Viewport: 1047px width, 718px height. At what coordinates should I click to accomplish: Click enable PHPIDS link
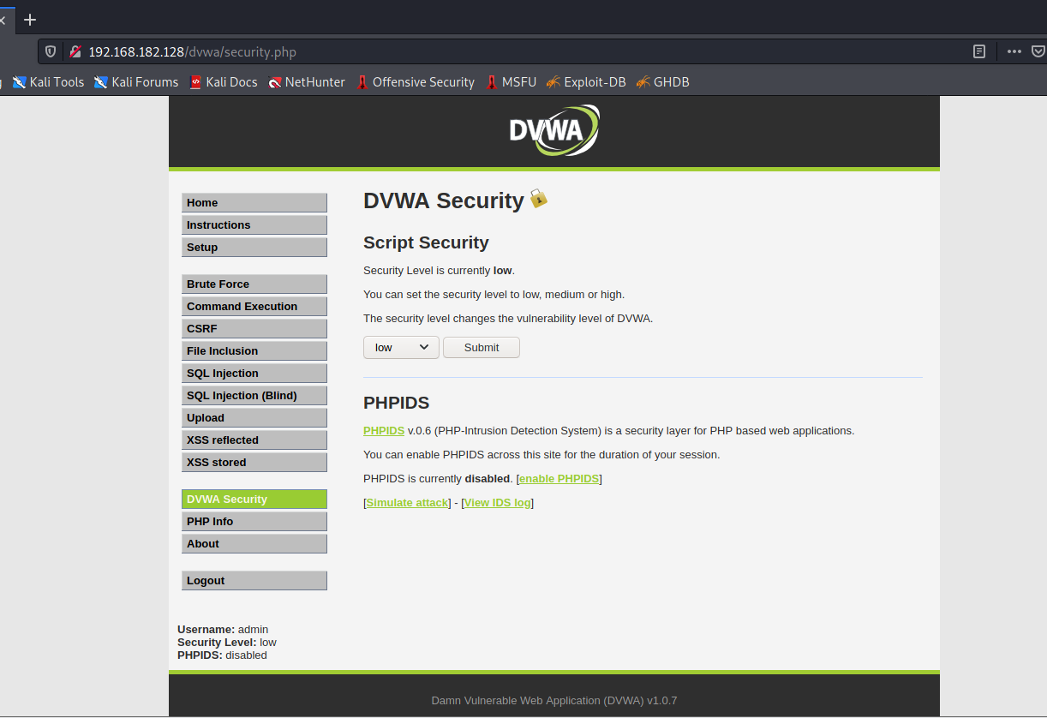pos(559,478)
